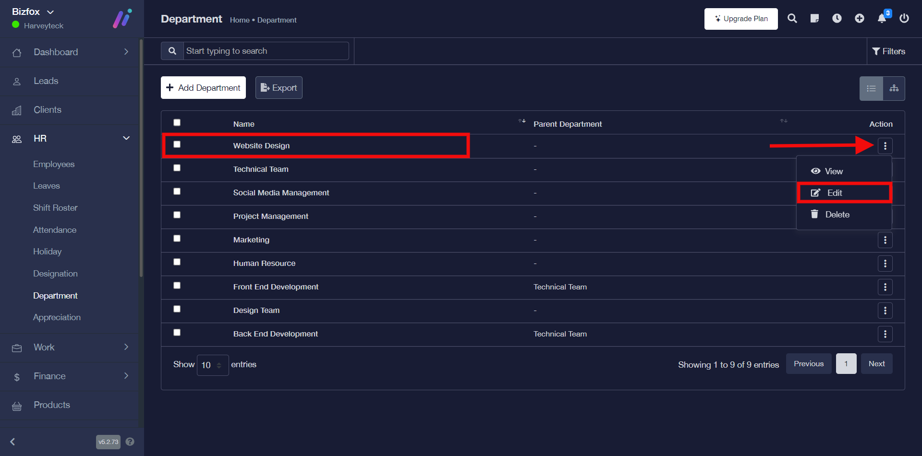Switch to hierarchy chart view
Image resolution: width=922 pixels, height=456 pixels.
tap(894, 88)
